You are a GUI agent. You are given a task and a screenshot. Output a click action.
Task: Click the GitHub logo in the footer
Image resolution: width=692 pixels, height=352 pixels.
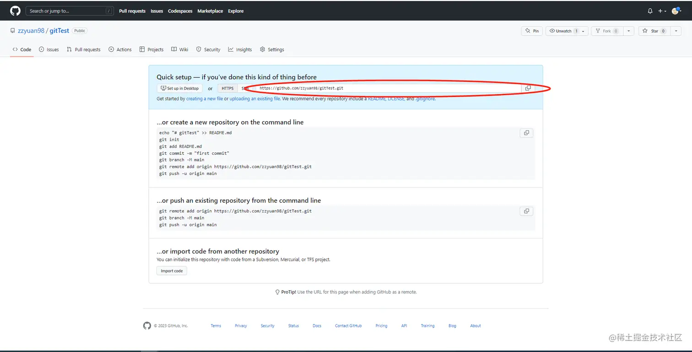point(147,326)
